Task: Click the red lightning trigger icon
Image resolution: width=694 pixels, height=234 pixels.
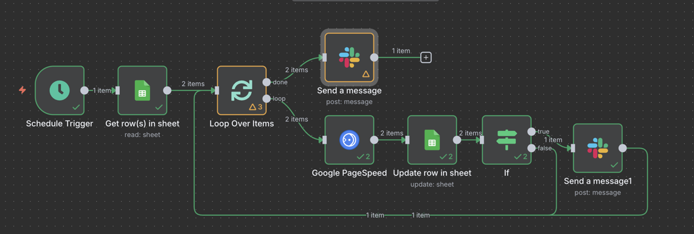Action: click(x=22, y=90)
